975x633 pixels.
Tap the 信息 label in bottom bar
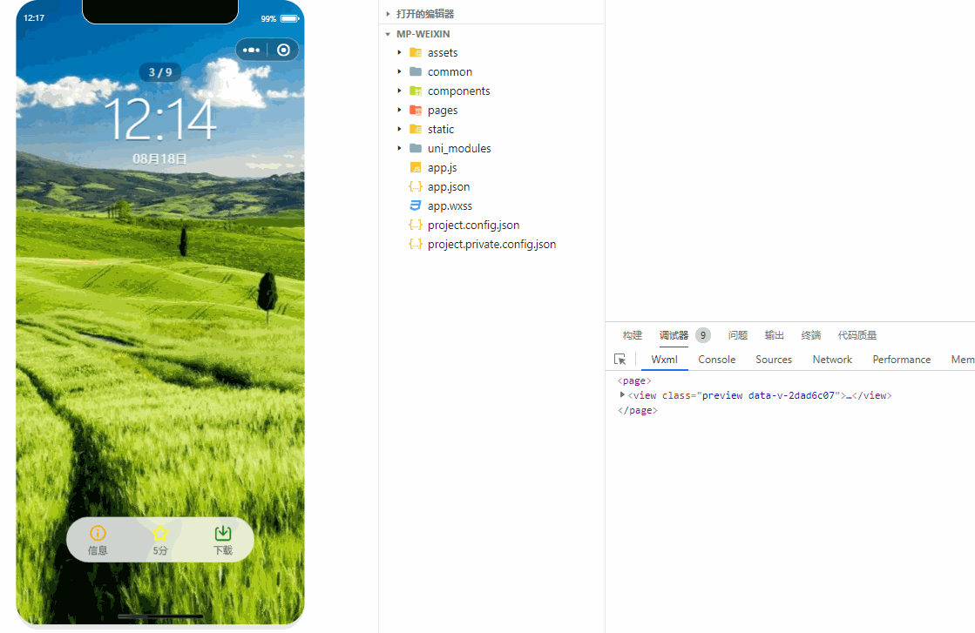pyautogui.click(x=98, y=550)
